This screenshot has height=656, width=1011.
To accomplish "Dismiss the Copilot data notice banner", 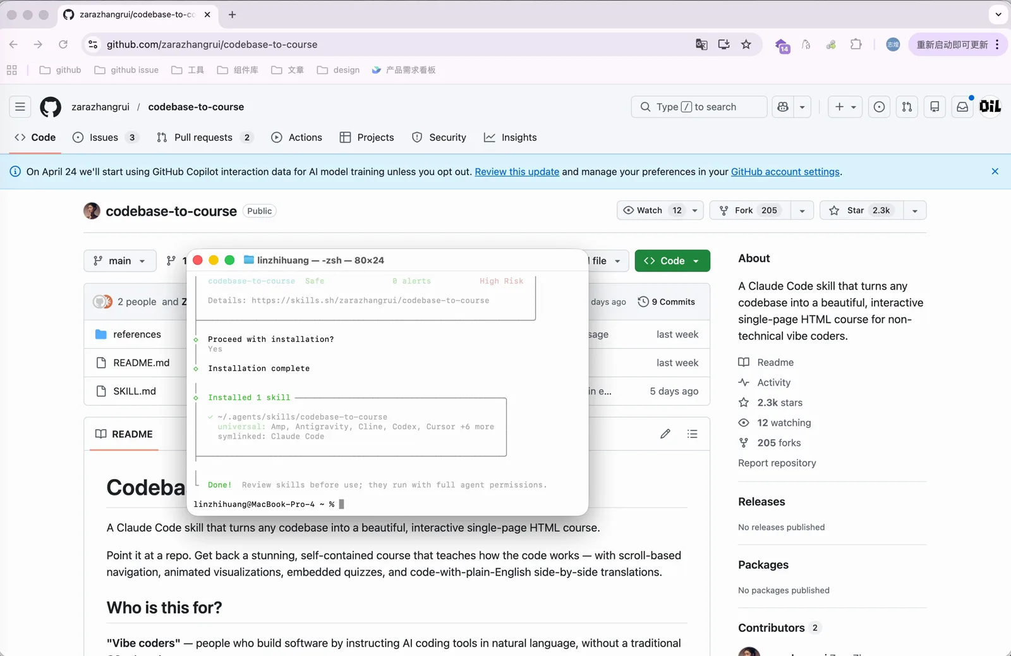I will pos(995,171).
